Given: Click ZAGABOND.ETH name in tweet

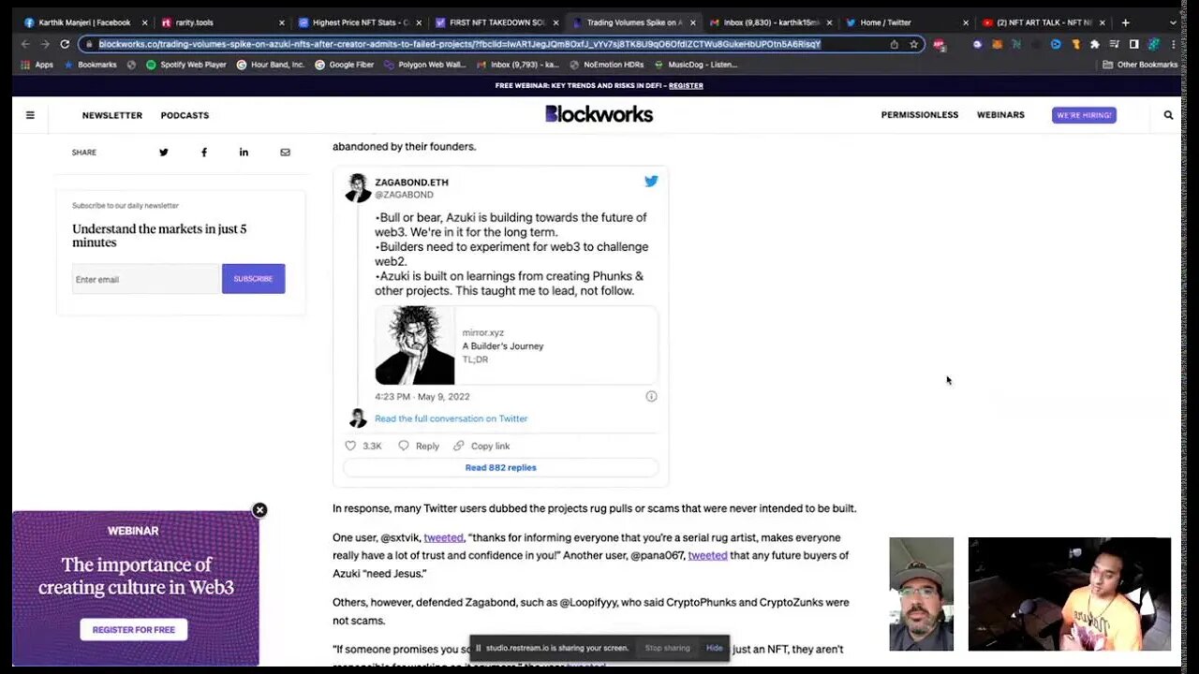Looking at the screenshot, I should coord(411,183).
